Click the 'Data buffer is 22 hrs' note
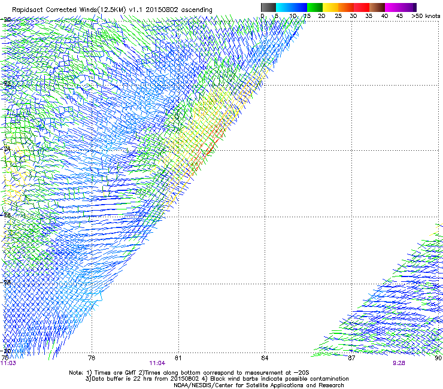443x389 pixels. tap(217, 379)
